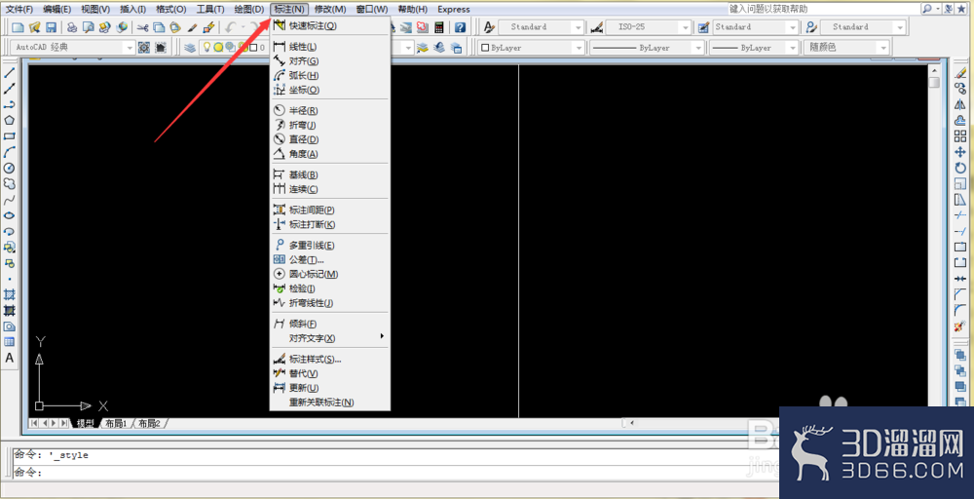This screenshot has height=499, width=974.
Task: Select the Polygon draw tool
Action: 10,120
